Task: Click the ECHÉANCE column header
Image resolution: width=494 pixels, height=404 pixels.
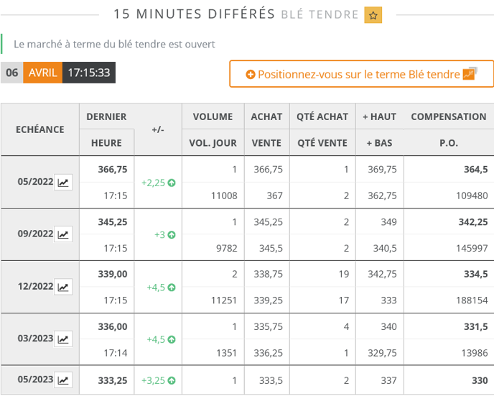Action: pos(40,129)
